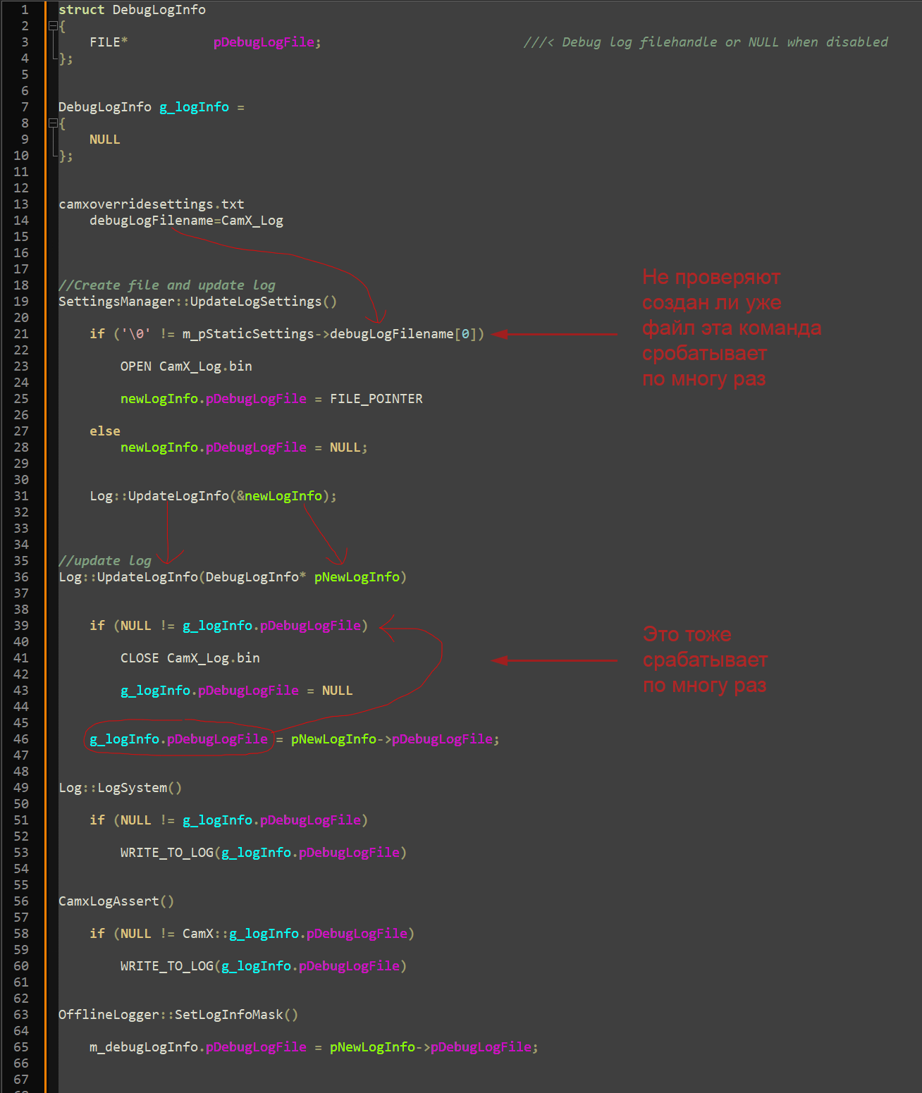Click the 'pNewLogInfo' parameter on line 36
Screen dimensions: 922x1093
[357, 577]
